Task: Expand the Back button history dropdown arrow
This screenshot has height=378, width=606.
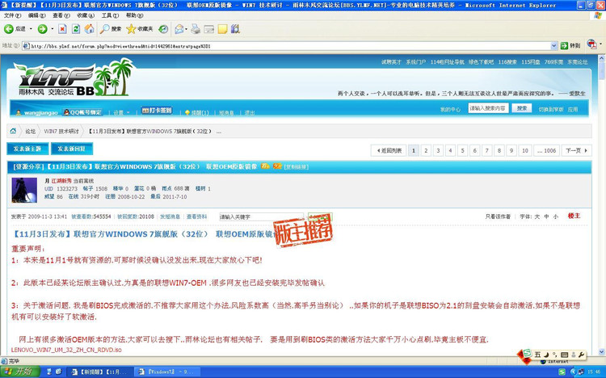Action: click(31, 29)
